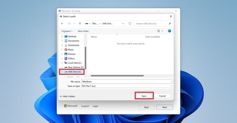Image resolution: width=237 pixels, height=123 pixels.
Task: Expand the Videos tree node
Action: point(62,58)
